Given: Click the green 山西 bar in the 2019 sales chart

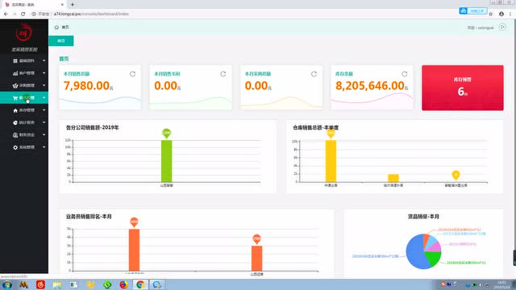Looking at the screenshot, I should (167, 161).
